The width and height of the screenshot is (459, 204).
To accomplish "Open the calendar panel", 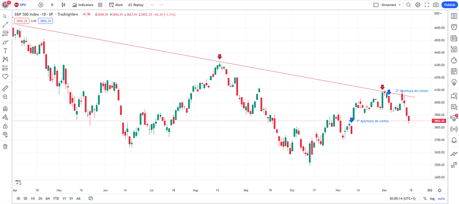I will pos(454,71).
